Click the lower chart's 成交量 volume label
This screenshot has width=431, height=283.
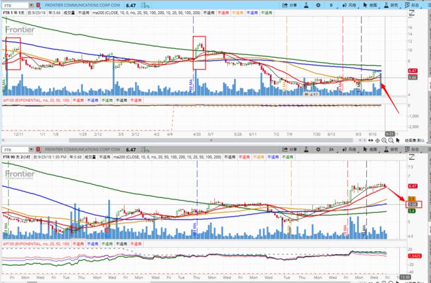(90, 157)
